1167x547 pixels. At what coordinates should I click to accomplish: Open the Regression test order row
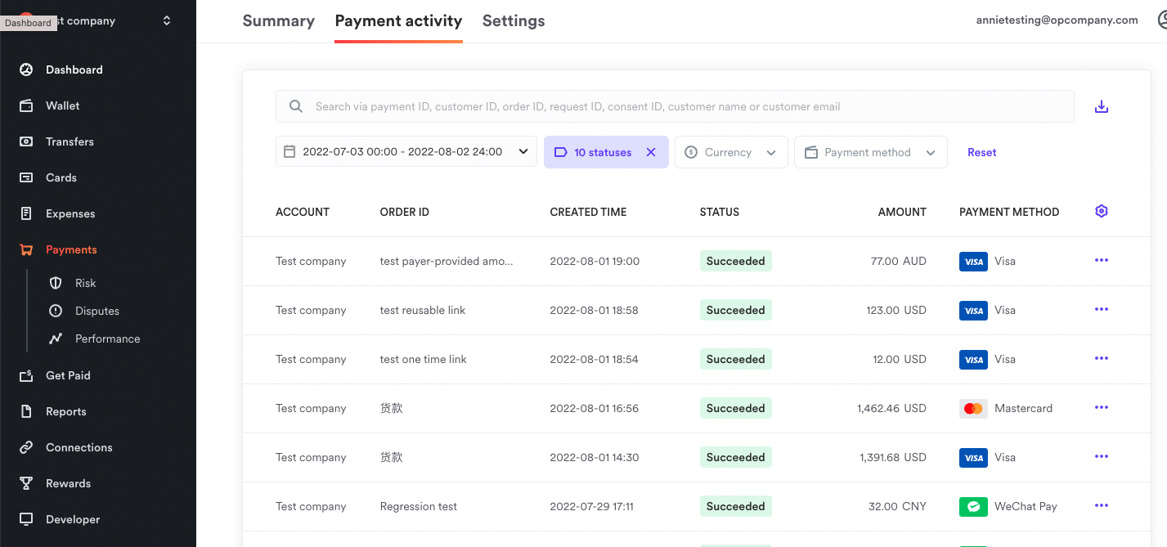(418, 506)
